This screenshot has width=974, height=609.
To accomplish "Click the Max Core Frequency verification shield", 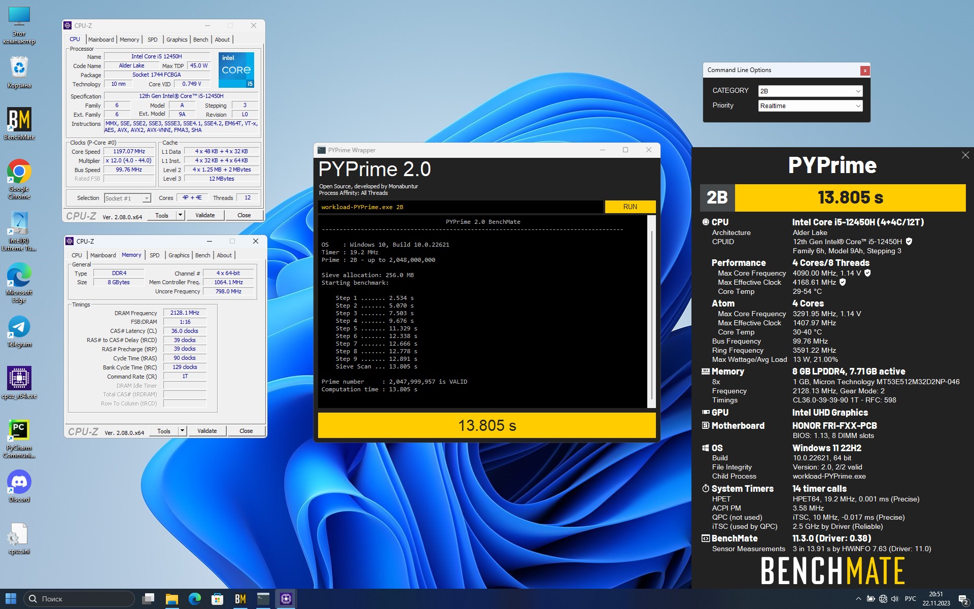I will (867, 273).
